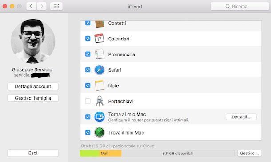The width and height of the screenshot is (271, 162).
Task: Uncheck Trova il mio Mac checkbox
Action: (88, 132)
